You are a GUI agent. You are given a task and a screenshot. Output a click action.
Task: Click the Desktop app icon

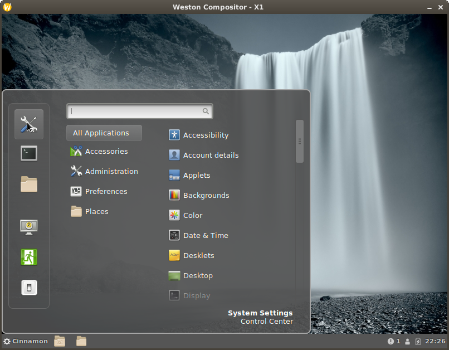pos(174,275)
